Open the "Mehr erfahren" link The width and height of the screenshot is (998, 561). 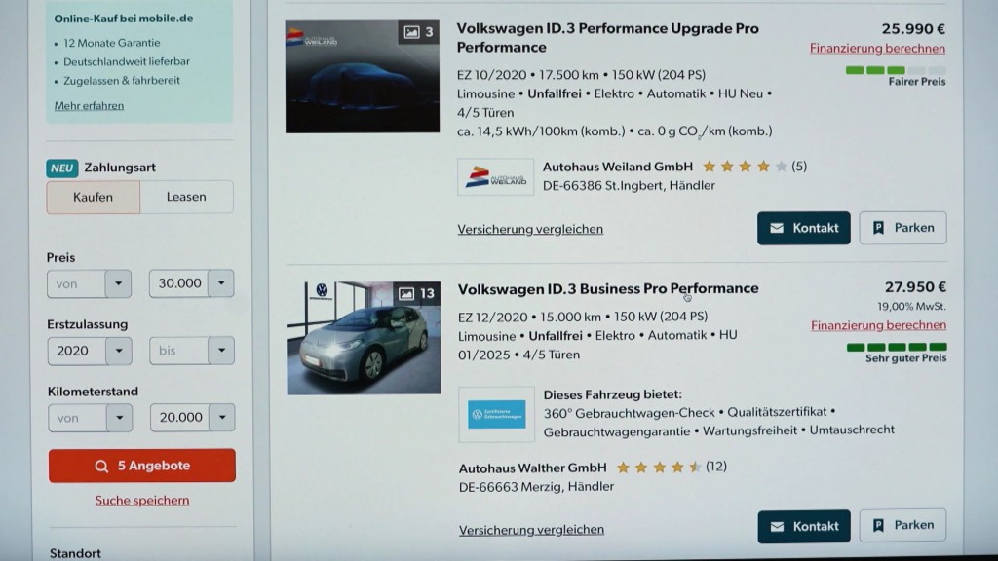pos(89,105)
